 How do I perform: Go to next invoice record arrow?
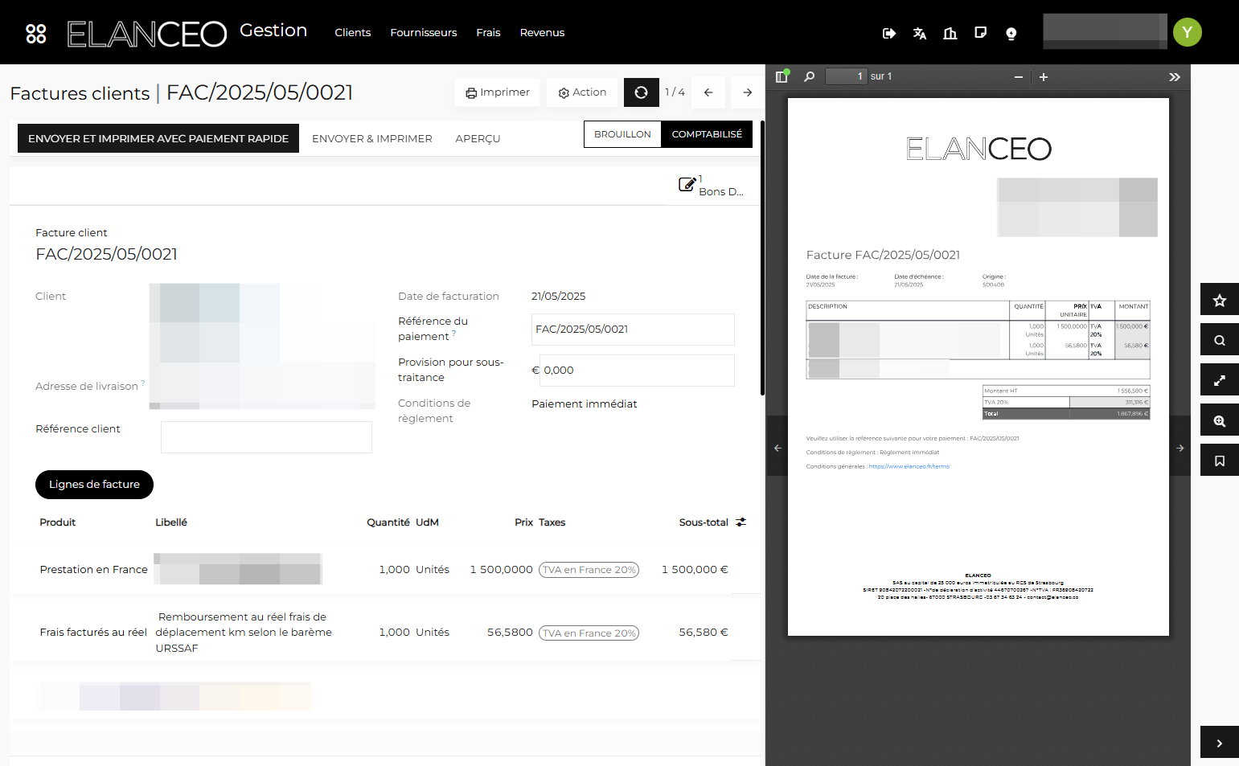748,92
